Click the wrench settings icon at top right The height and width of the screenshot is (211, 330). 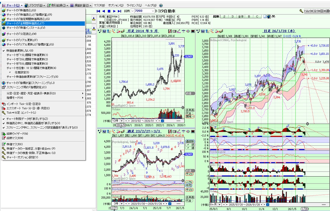point(301,11)
